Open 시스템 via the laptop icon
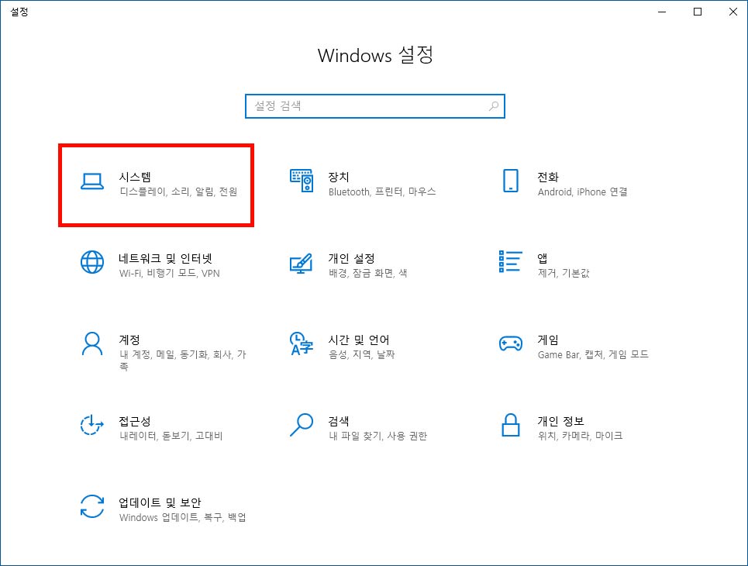This screenshot has width=748, height=566. point(92,181)
